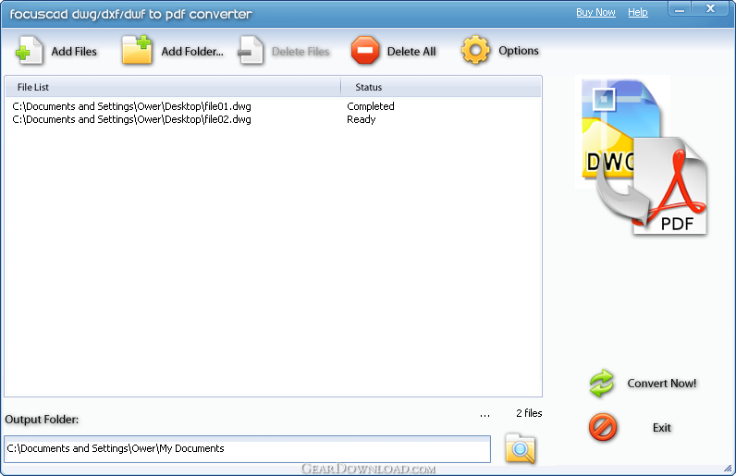This screenshot has height=476, width=736.
Task: Click the Exit text button
Action: coord(662,428)
